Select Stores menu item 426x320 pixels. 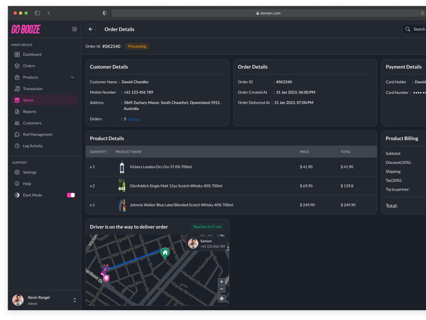(44, 100)
